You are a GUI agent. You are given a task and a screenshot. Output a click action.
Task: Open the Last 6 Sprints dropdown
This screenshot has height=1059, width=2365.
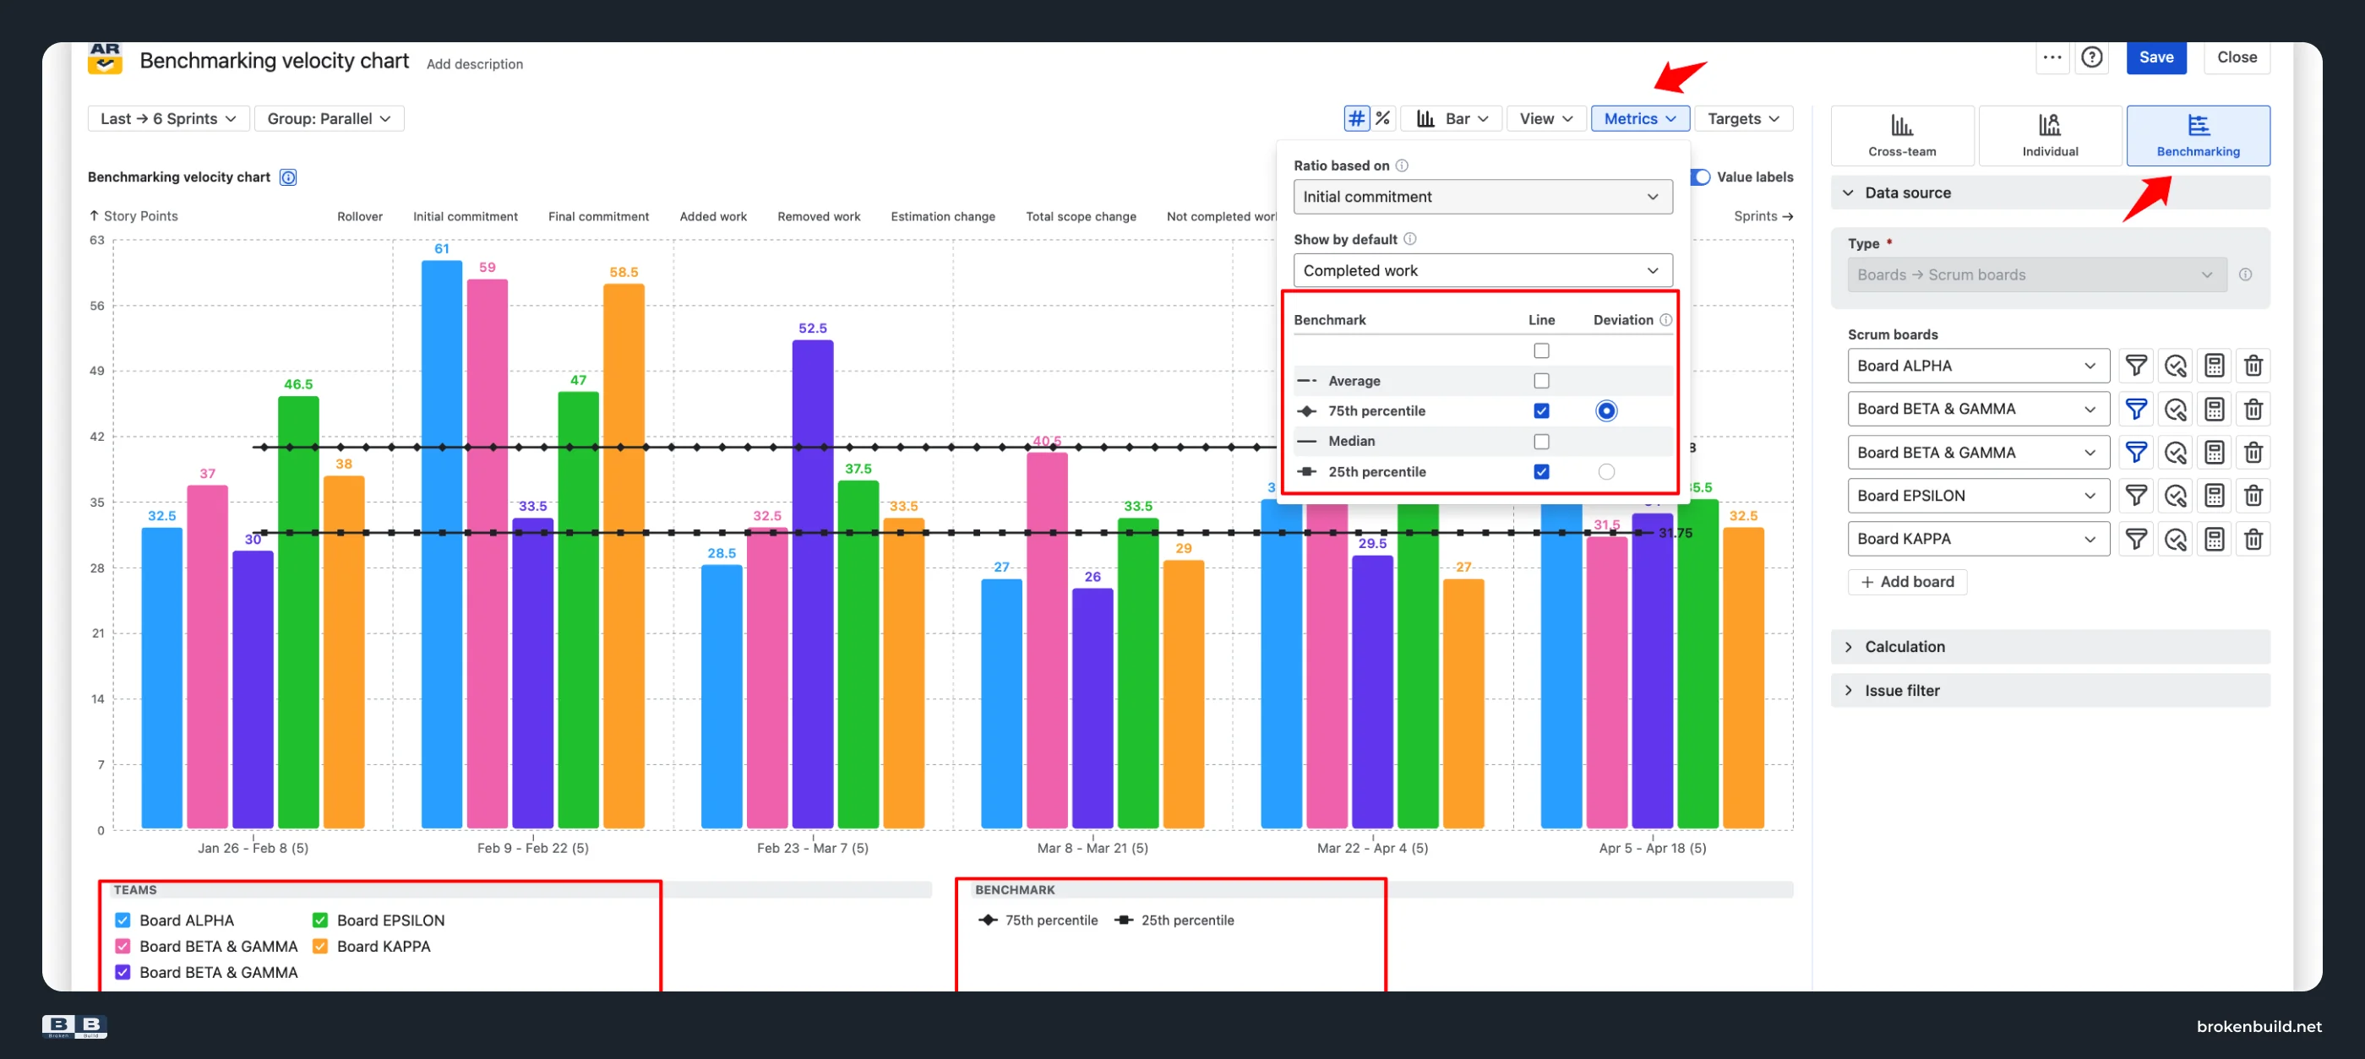[x=168, y=118]
